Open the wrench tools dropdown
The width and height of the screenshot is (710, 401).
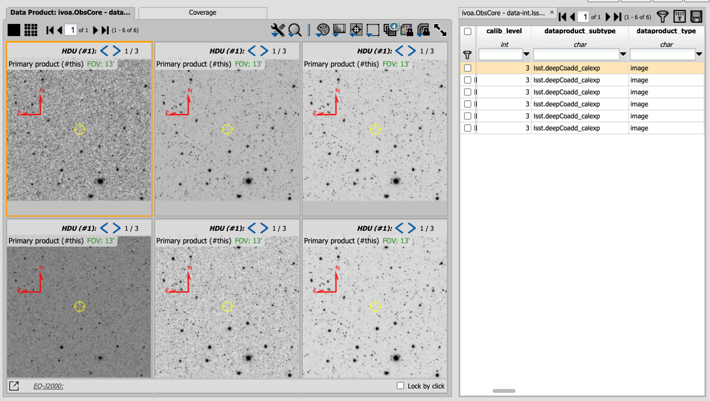pyautogui.click(x=278, y=30)
